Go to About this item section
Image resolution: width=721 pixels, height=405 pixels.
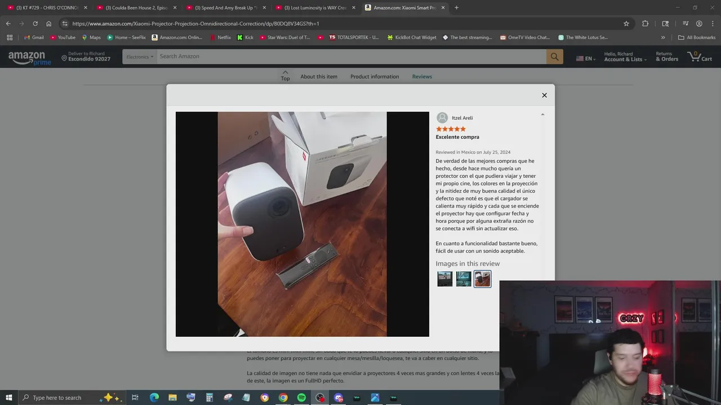point(319,76)
